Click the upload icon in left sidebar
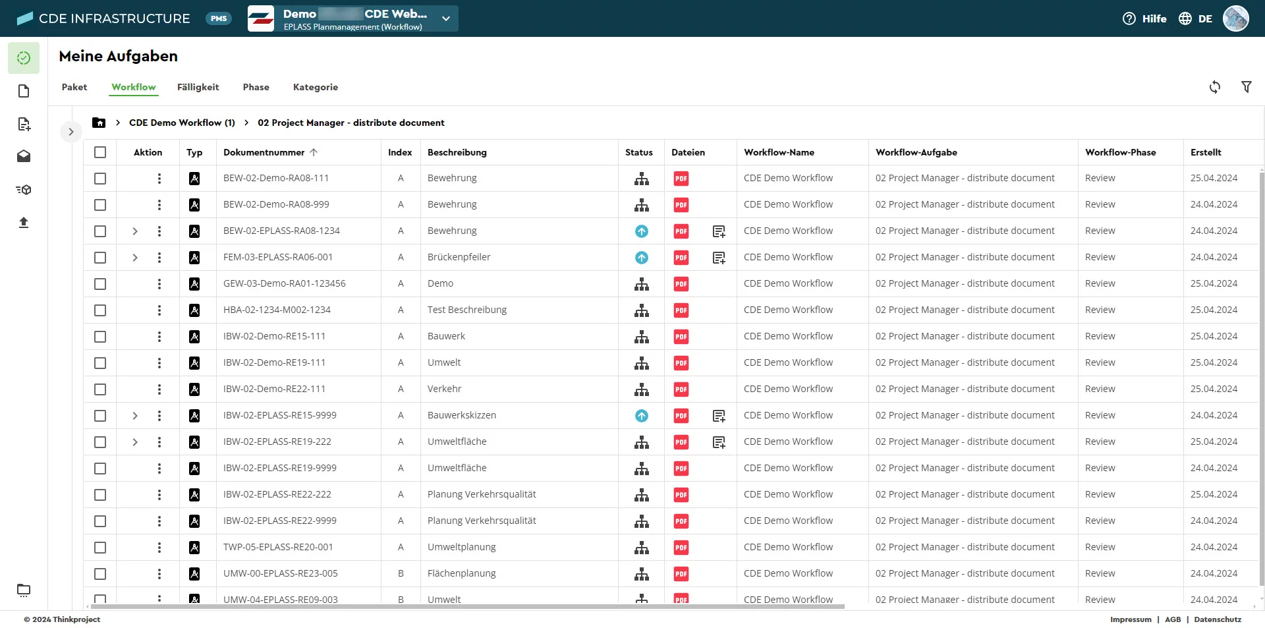The height and width of the screenshot is (628, 1265). pyautogui.click(x=24, y=223)
